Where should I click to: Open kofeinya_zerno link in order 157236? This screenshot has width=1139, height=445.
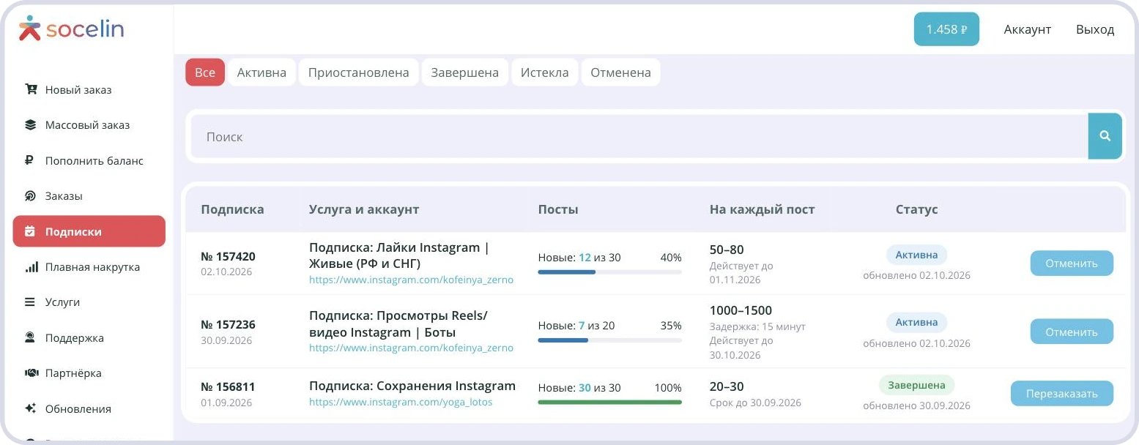(411, 348)
